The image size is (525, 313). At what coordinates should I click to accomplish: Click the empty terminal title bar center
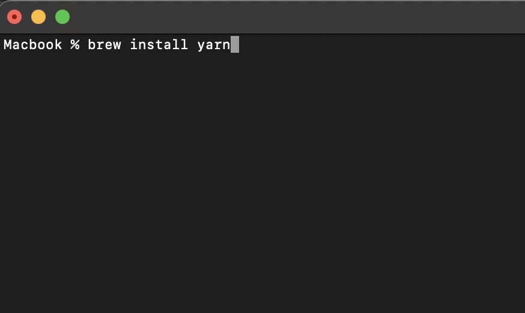262,17
